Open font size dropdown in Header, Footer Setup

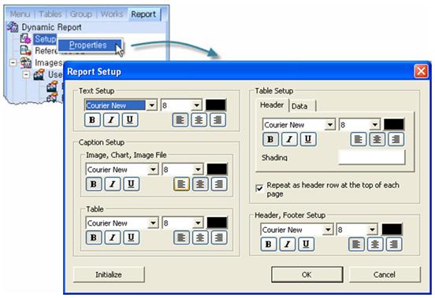pyautogui.click(x=372, y=230)
